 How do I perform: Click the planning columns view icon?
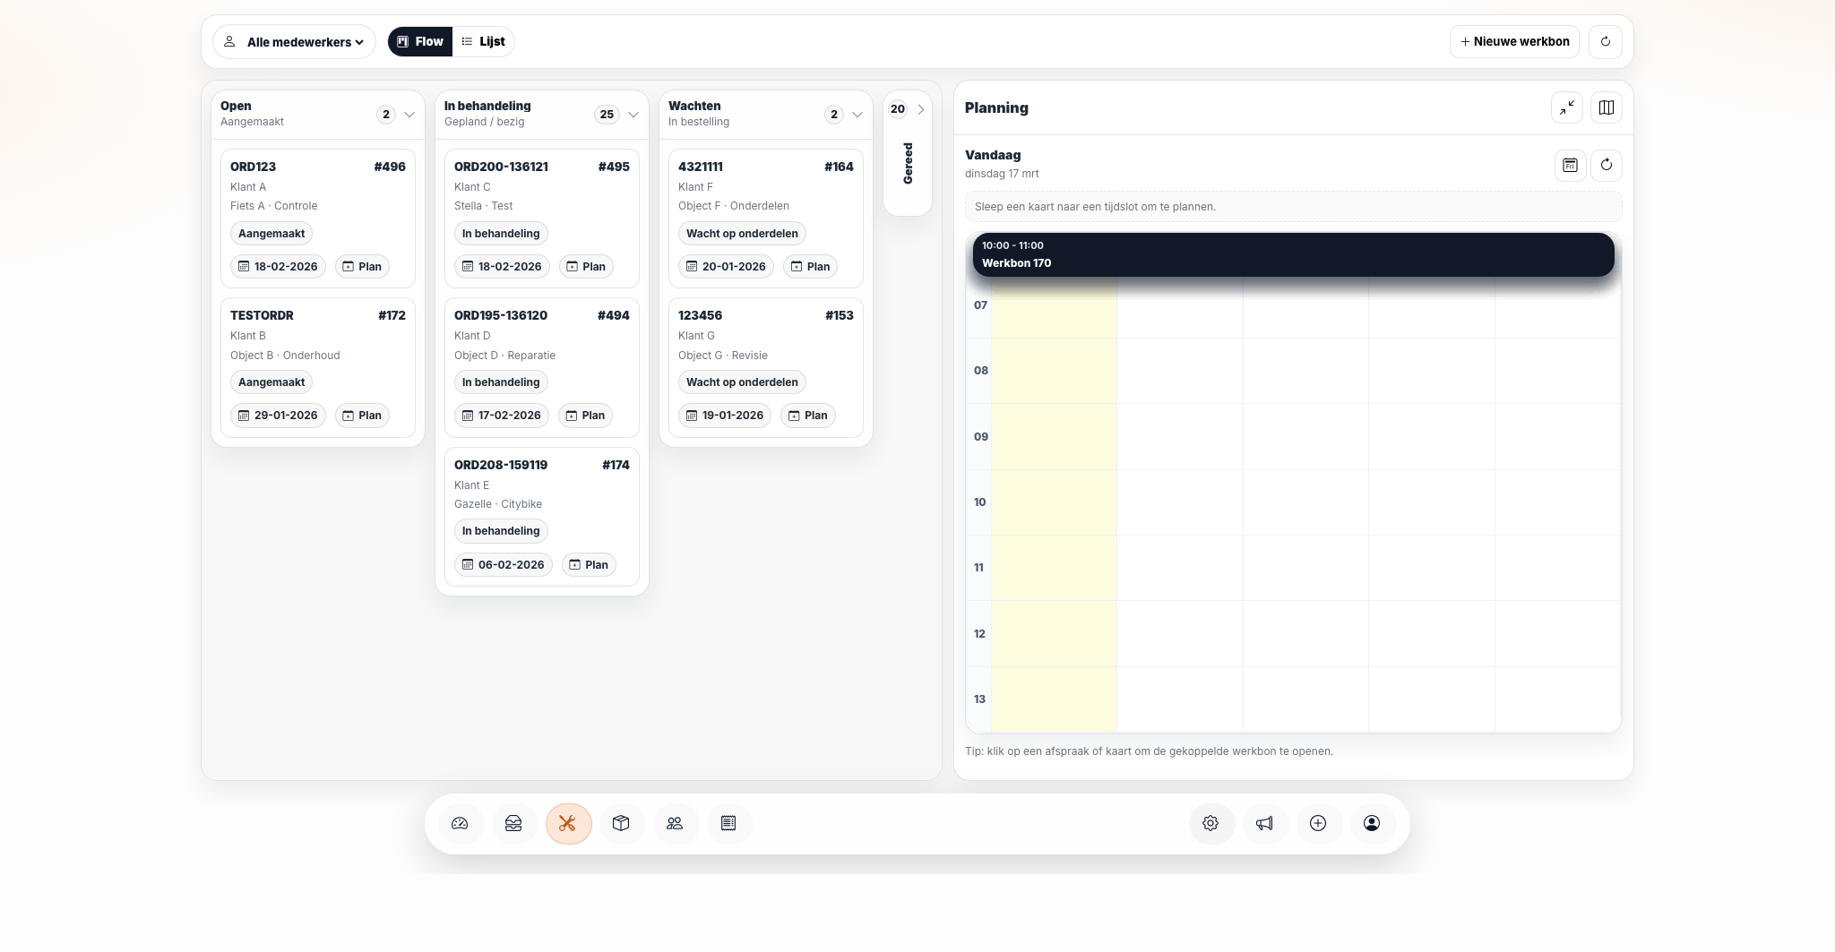click(1607, 107)
